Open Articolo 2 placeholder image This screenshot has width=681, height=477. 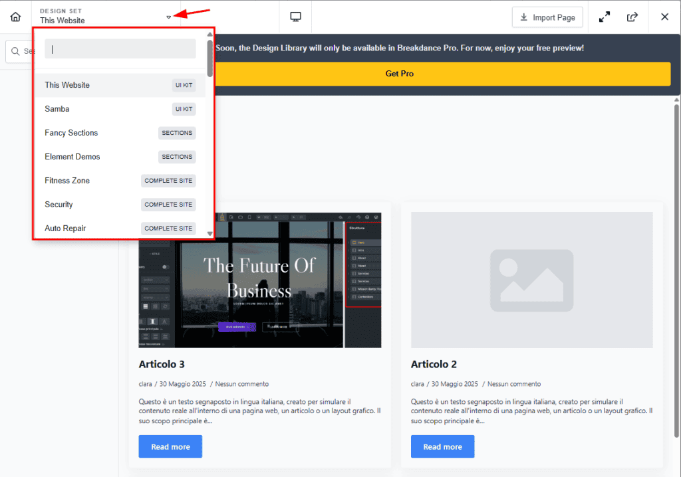click(x=531, y=280)
